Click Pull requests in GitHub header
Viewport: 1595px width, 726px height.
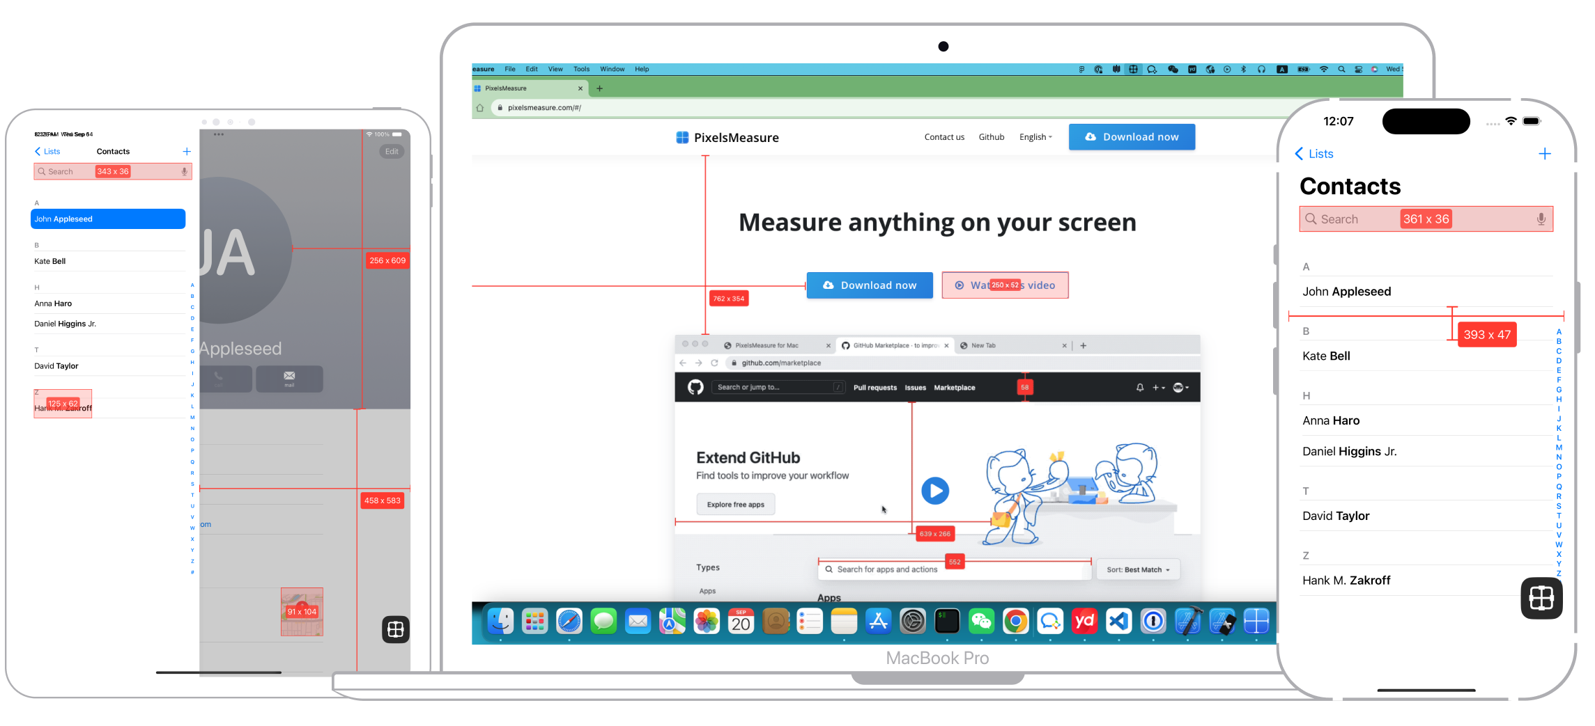coord(874,388)
